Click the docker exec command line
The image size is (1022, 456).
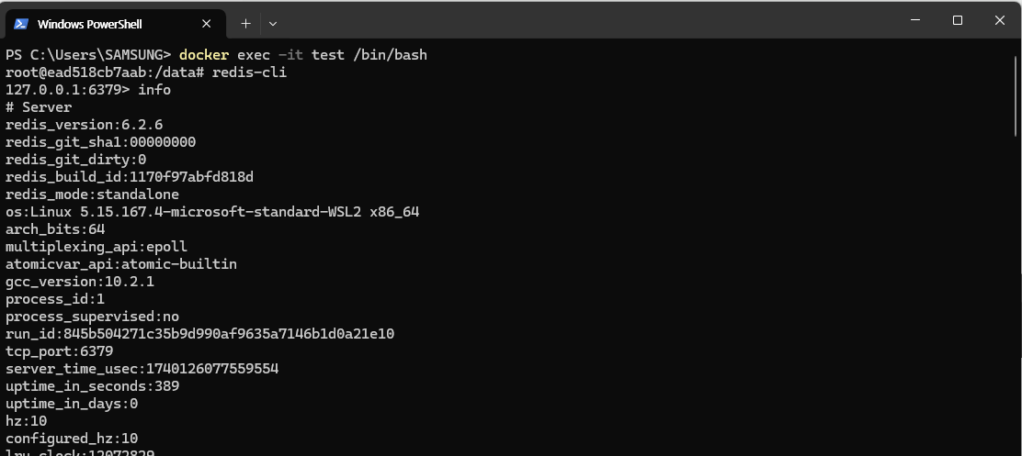(216, 55)
